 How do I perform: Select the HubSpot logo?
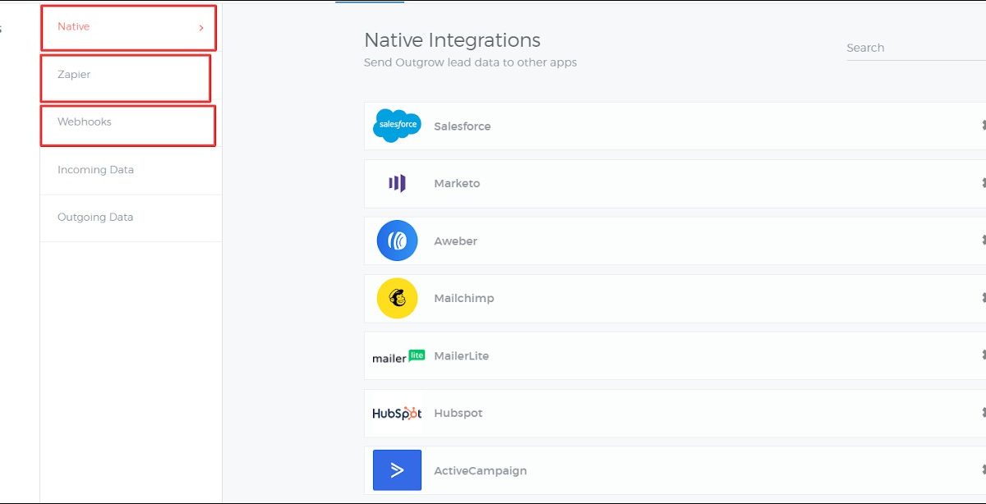point(397,413)
